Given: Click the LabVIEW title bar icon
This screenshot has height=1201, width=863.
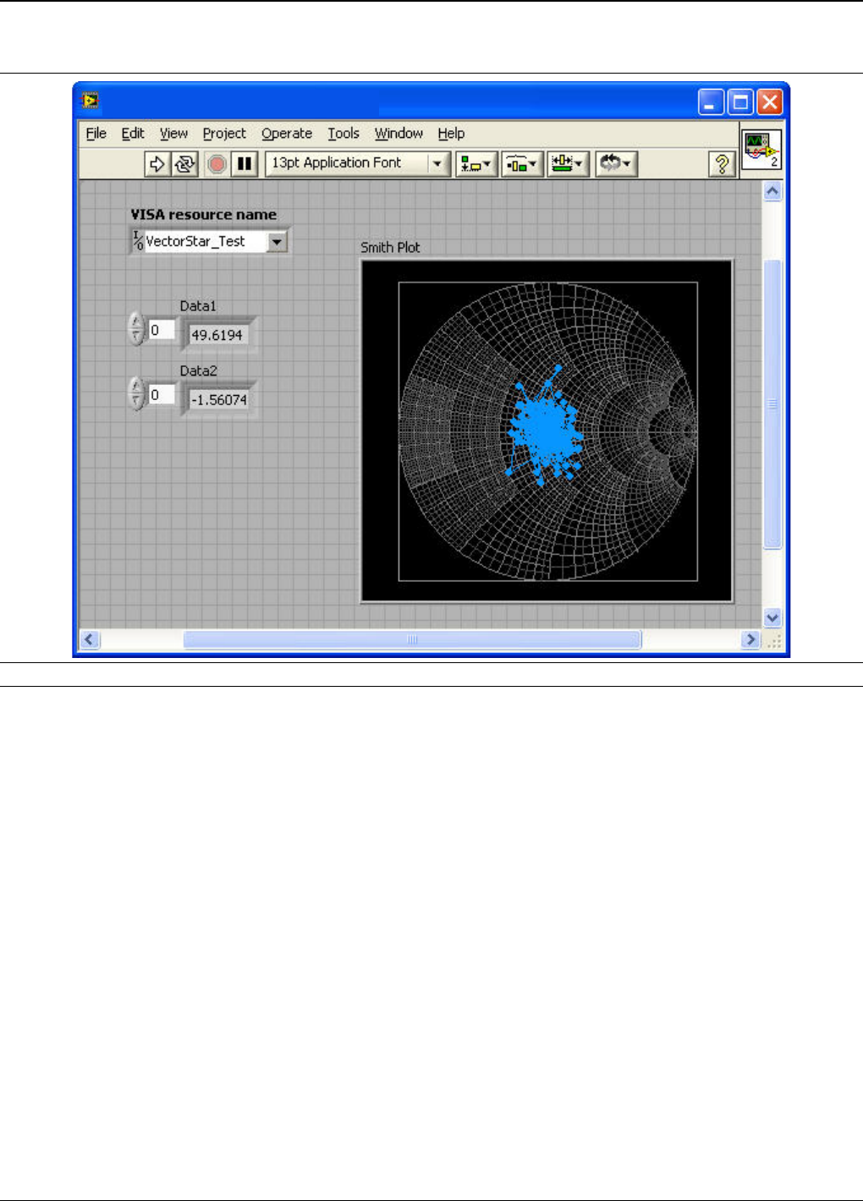Looking at the screenshot, I should 91,101.
